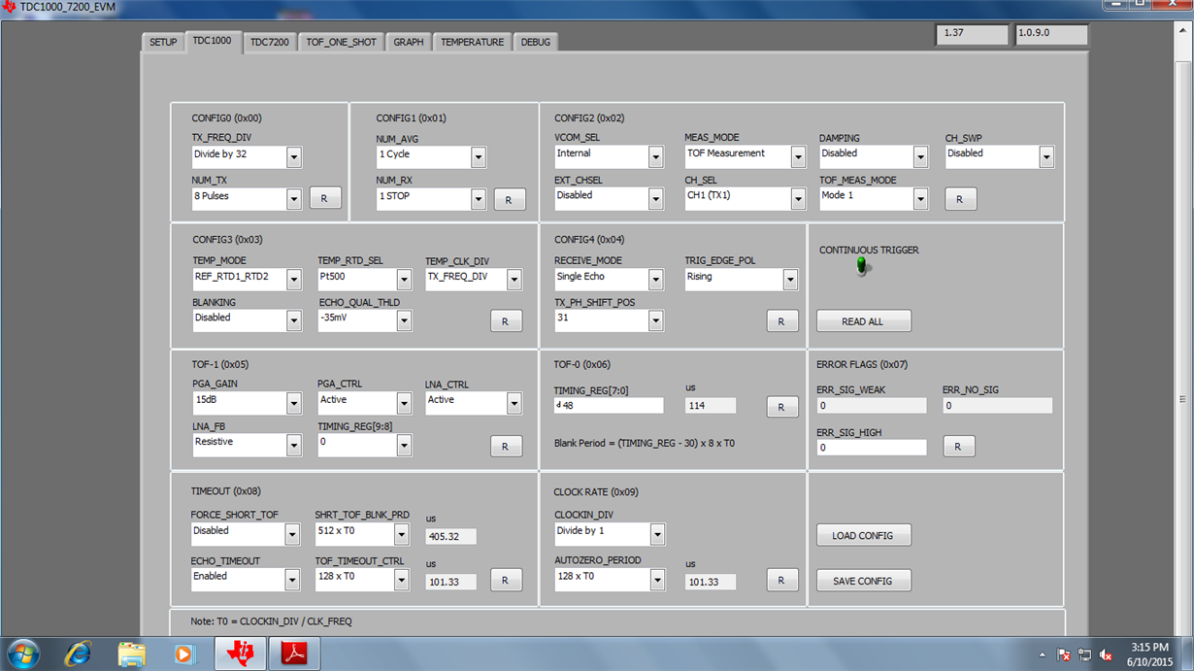1194x671 pixels.
Task: Open Action Center flag in tray
Action: 1064,655
